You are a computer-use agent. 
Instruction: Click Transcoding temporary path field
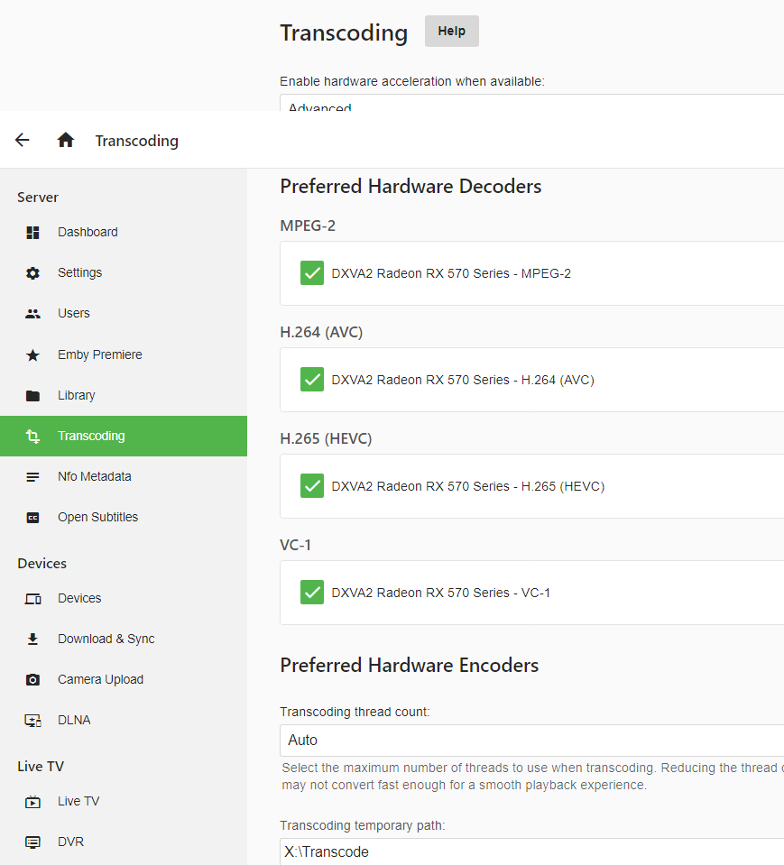pyautogui.click(x=531, y=851)
